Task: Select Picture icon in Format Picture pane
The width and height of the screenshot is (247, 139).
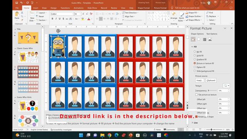Action: [x=210, y=39]
